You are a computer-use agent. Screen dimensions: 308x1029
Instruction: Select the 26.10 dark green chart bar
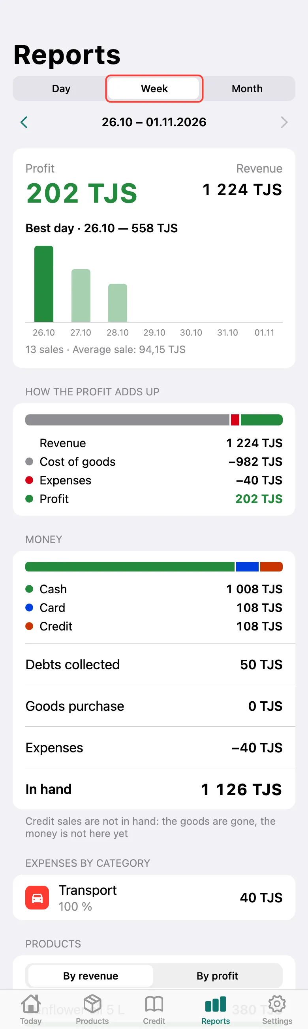coord(44,284)
